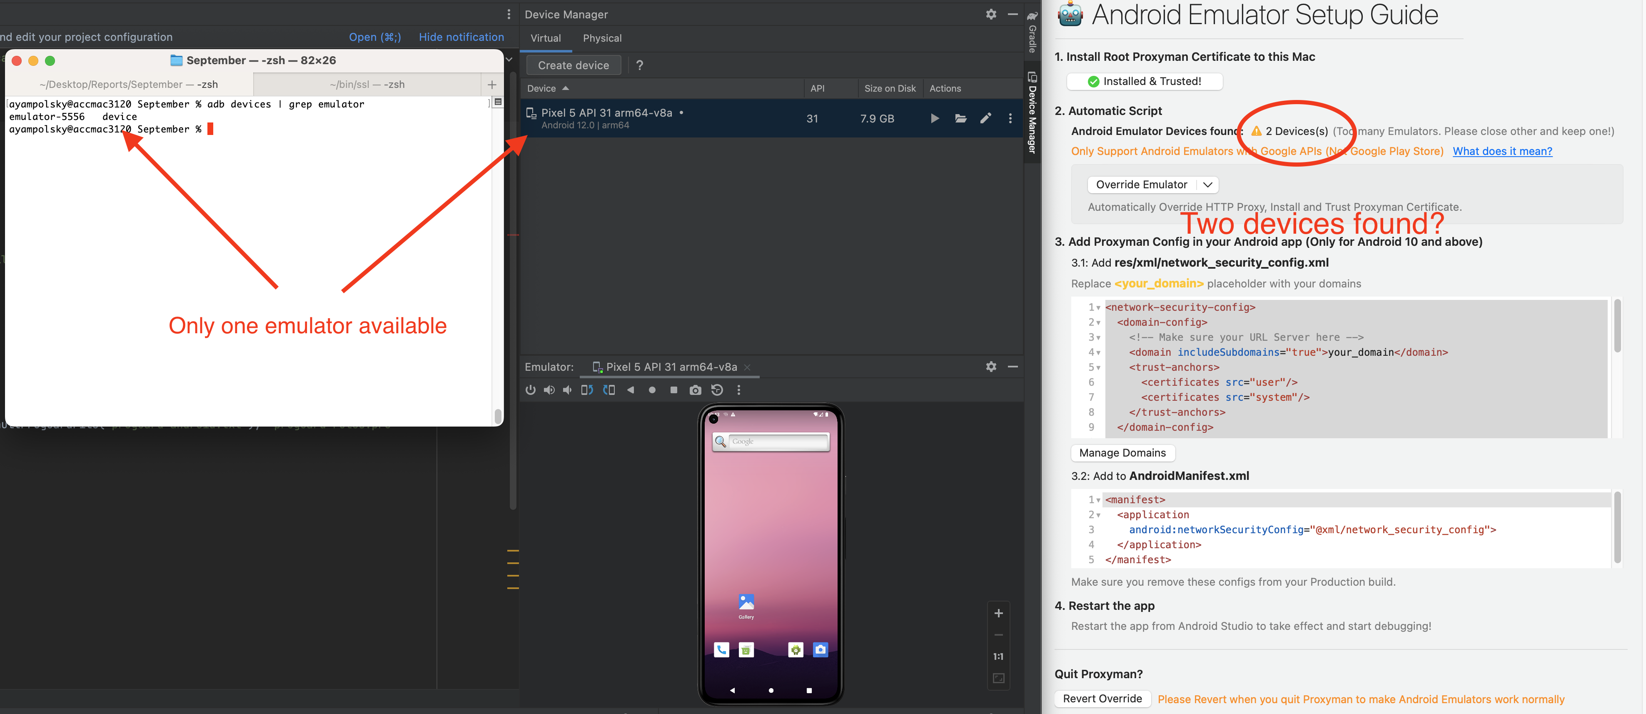Set emulator zoom to 1:1 control
Screen dimensions: 1646x714
[998, 656]
